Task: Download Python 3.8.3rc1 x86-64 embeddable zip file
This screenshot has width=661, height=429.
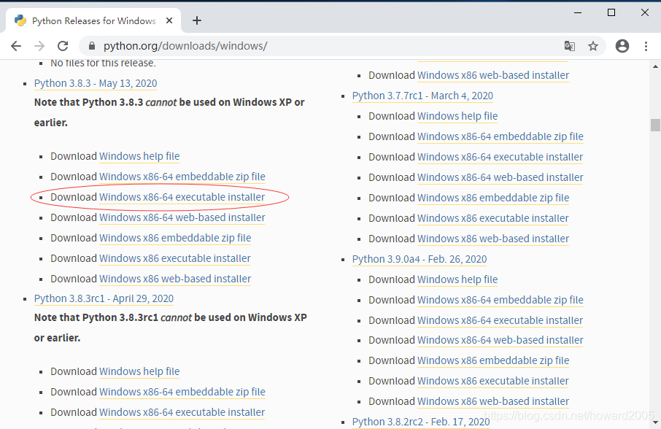Action: pos(182,392)
